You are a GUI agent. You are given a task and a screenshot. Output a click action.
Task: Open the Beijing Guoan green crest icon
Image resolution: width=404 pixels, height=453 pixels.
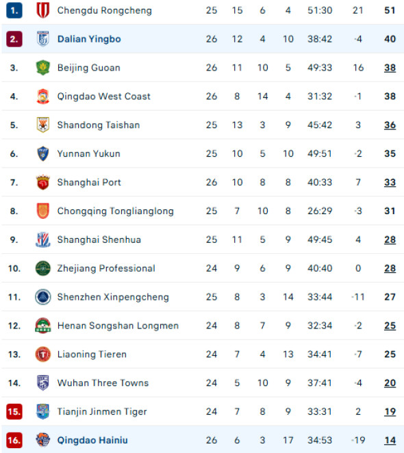point(43,67)
